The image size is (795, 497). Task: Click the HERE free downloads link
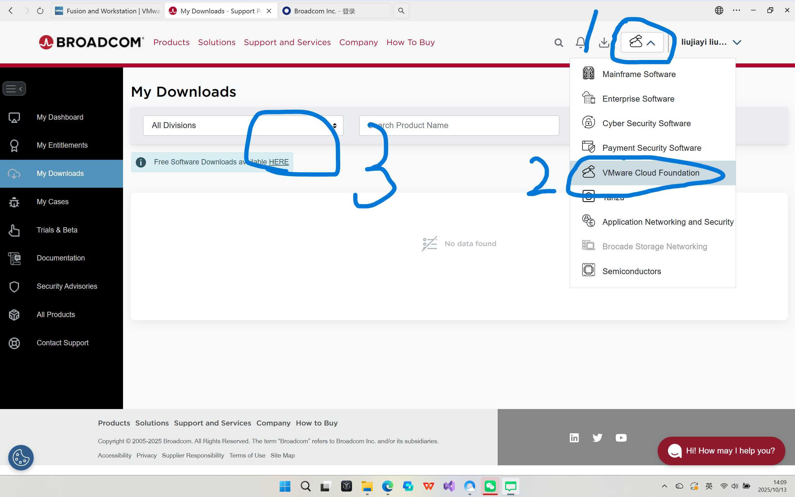coord(279,162)
